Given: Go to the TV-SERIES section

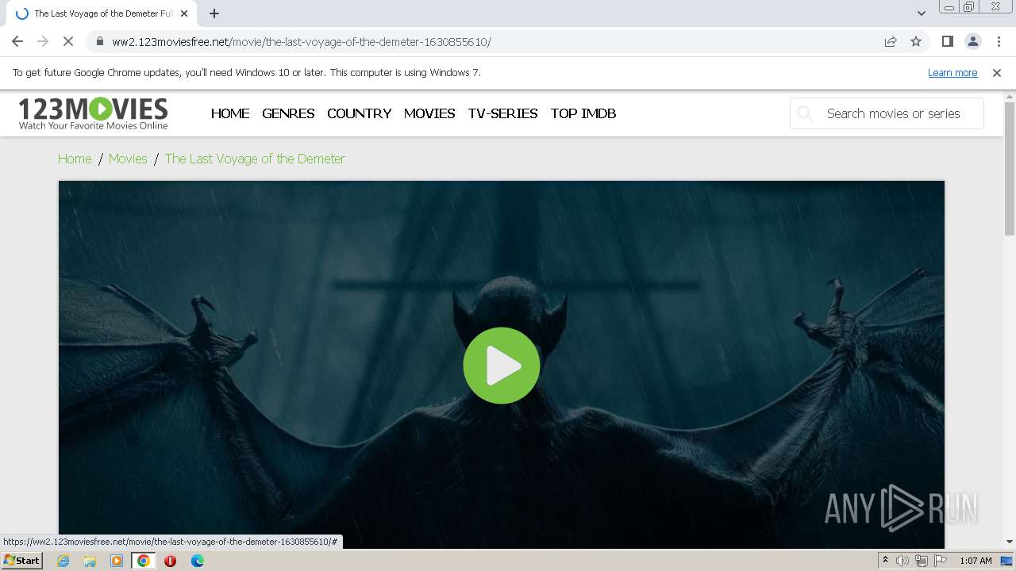Looking at the screenshot, I should point(502,113).
